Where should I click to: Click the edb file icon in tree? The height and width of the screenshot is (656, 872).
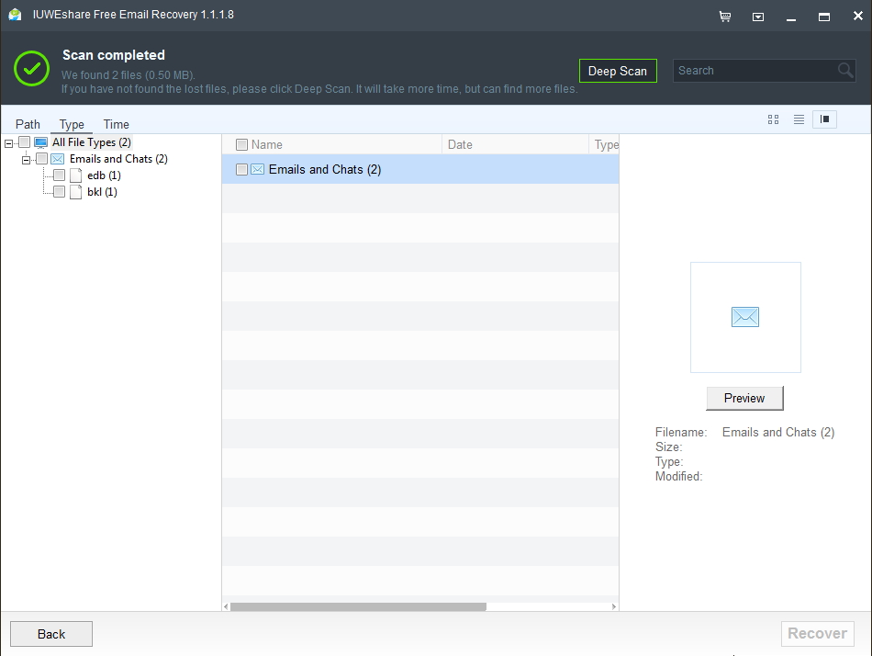coord(76,175)
